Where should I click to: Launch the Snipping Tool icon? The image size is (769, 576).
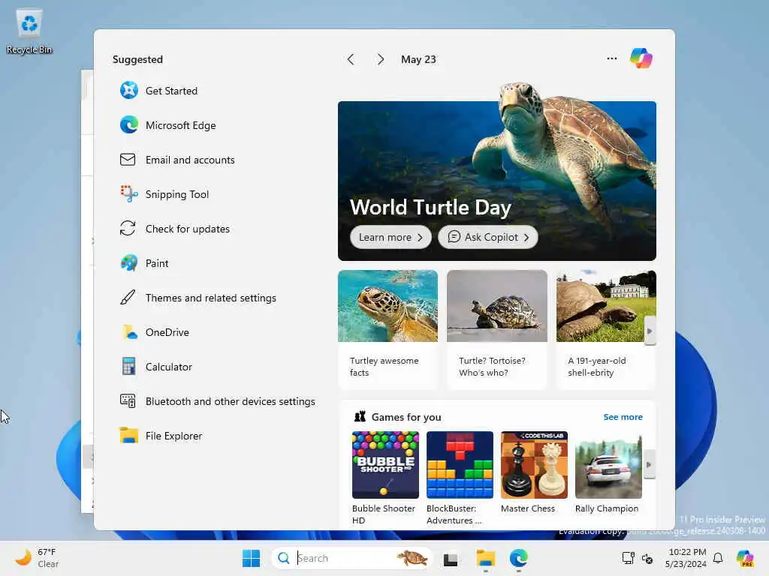pos(129,194)
